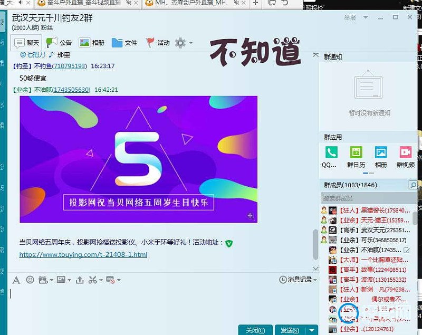The height and width of the screenshot is (335, 422).
Task: Open the purple 5th anniversary image
Action: point(139,159)
